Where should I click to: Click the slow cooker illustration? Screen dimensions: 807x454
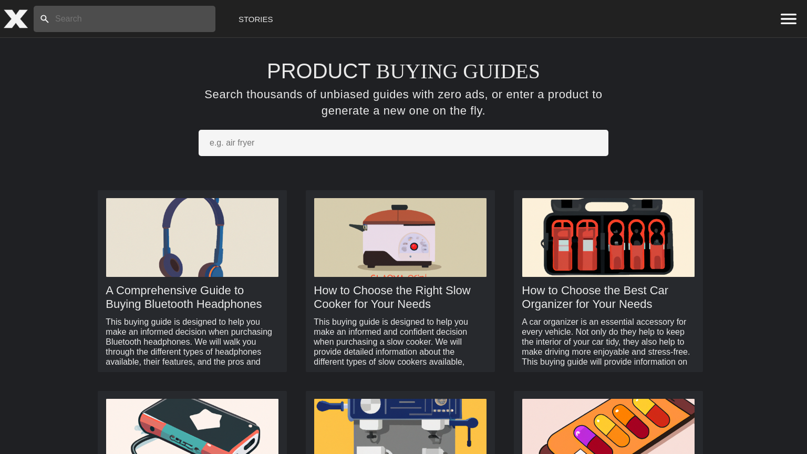pyautogui.click(x=400, y=237)
